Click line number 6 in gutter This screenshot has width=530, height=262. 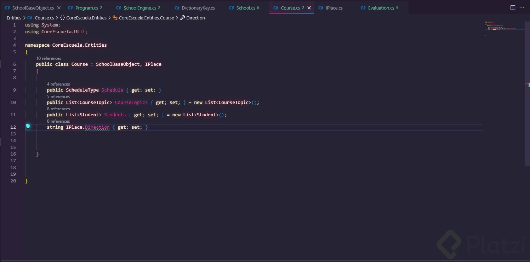pos(14,64)
